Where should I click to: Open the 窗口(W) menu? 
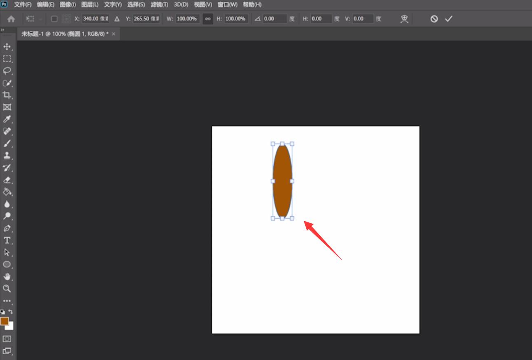pos(227,5)
